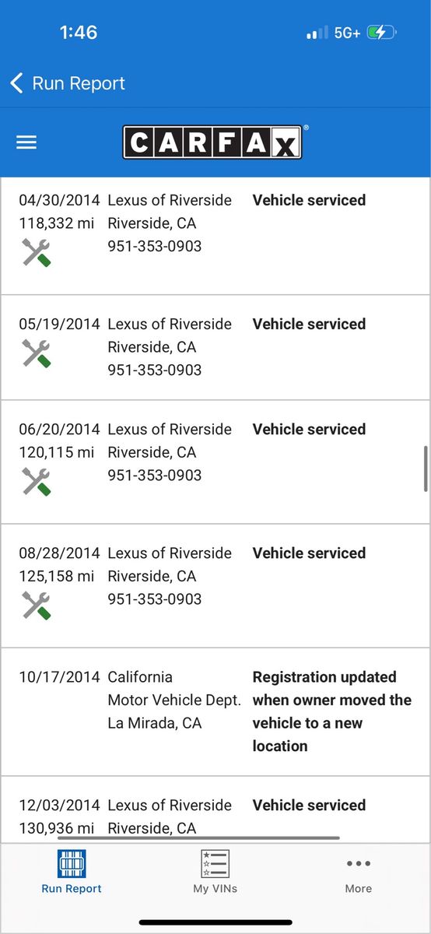Call 951-353-0903 in 06/20/2014 entry
The image size is (431, 934).
click(x=154, y=476)
